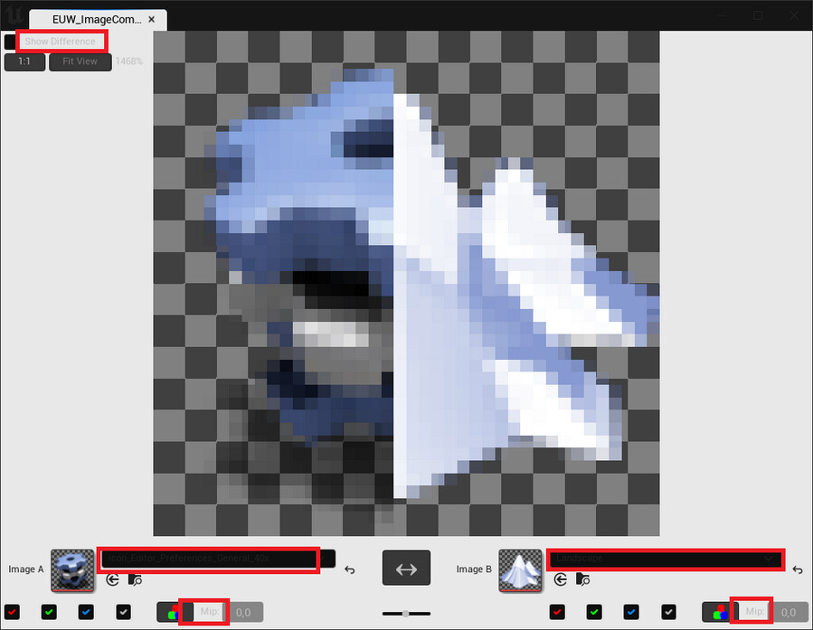Click the Use Selected Asset arrow for Image A
Screen dimensions: 813x630
tap(110, 580)
